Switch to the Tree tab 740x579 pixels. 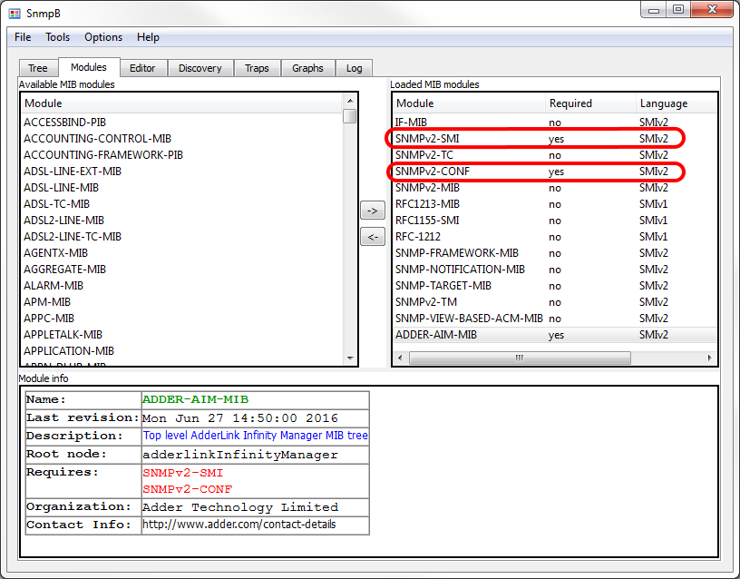(x=38, y=68)
